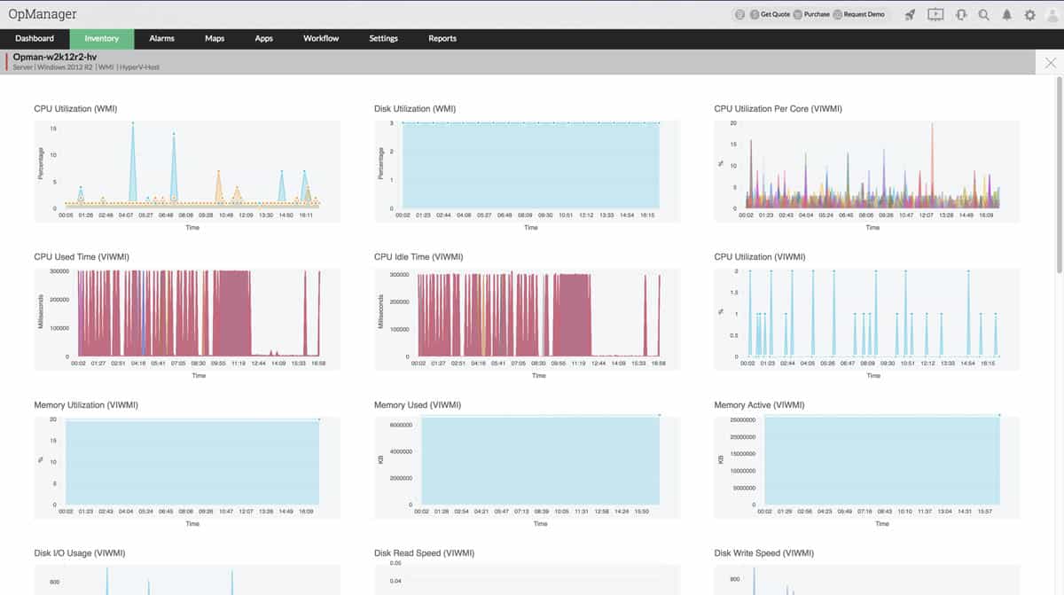Screen dimensions: 1064x595
Task: Switch to the Reports tab
Action: click(442, 38)
